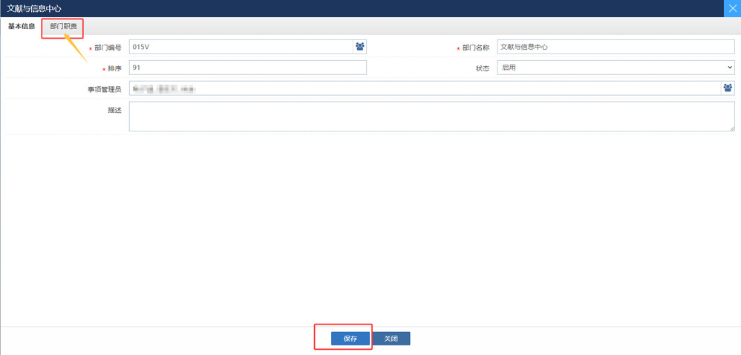Click inside the 描述 text area

(431, 117)
